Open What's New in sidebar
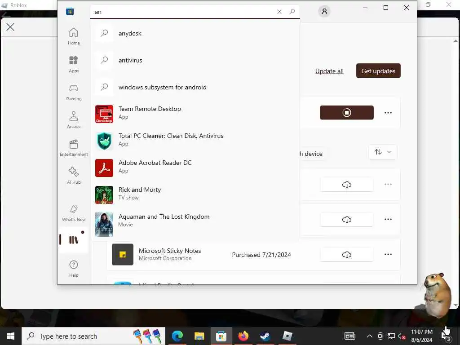Image resolution: width=460 pixels, height=345 pixels. 74,213
